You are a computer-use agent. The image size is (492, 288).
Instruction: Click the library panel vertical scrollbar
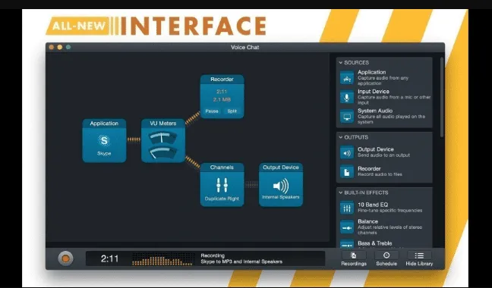point(442,97)
